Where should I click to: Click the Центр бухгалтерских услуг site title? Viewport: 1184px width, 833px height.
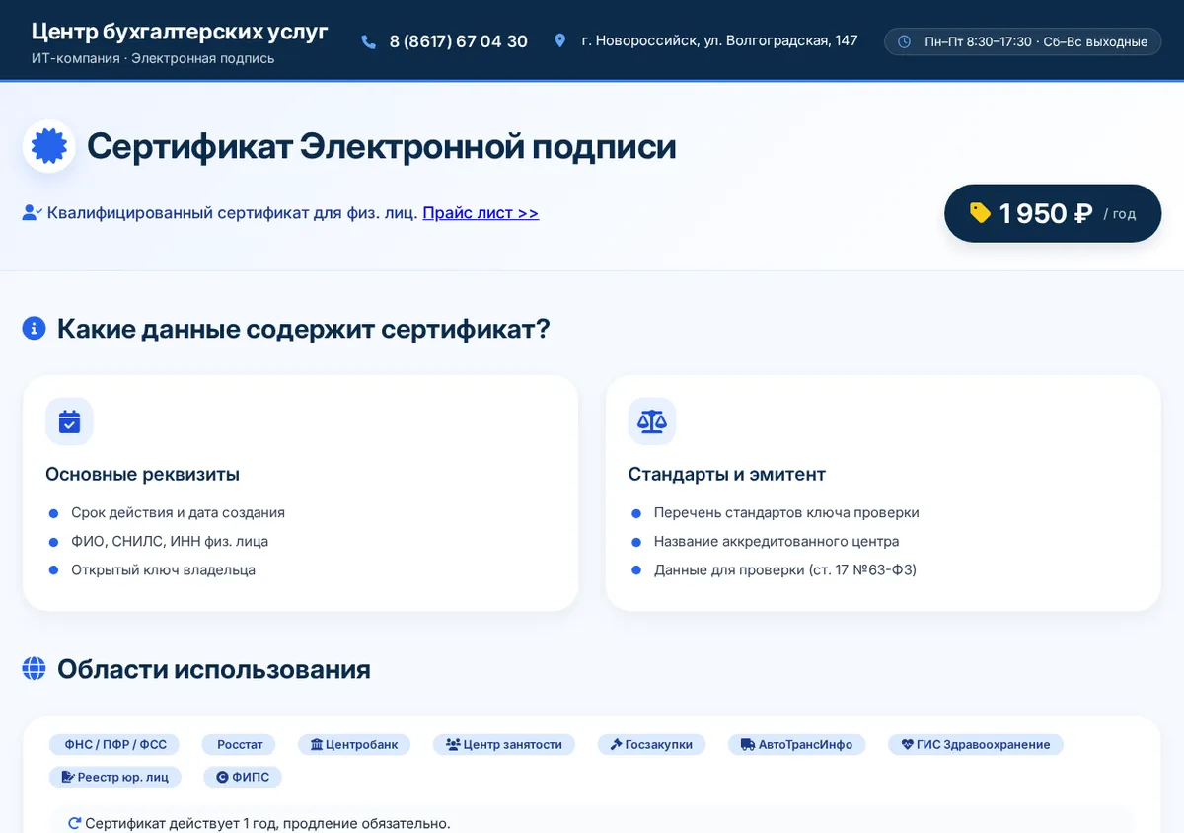click(x=180, y=31)
